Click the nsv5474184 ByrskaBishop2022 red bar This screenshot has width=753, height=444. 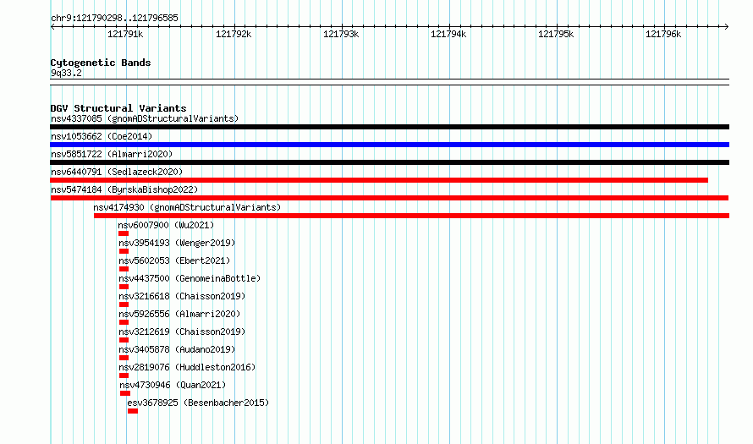point(389,198)
